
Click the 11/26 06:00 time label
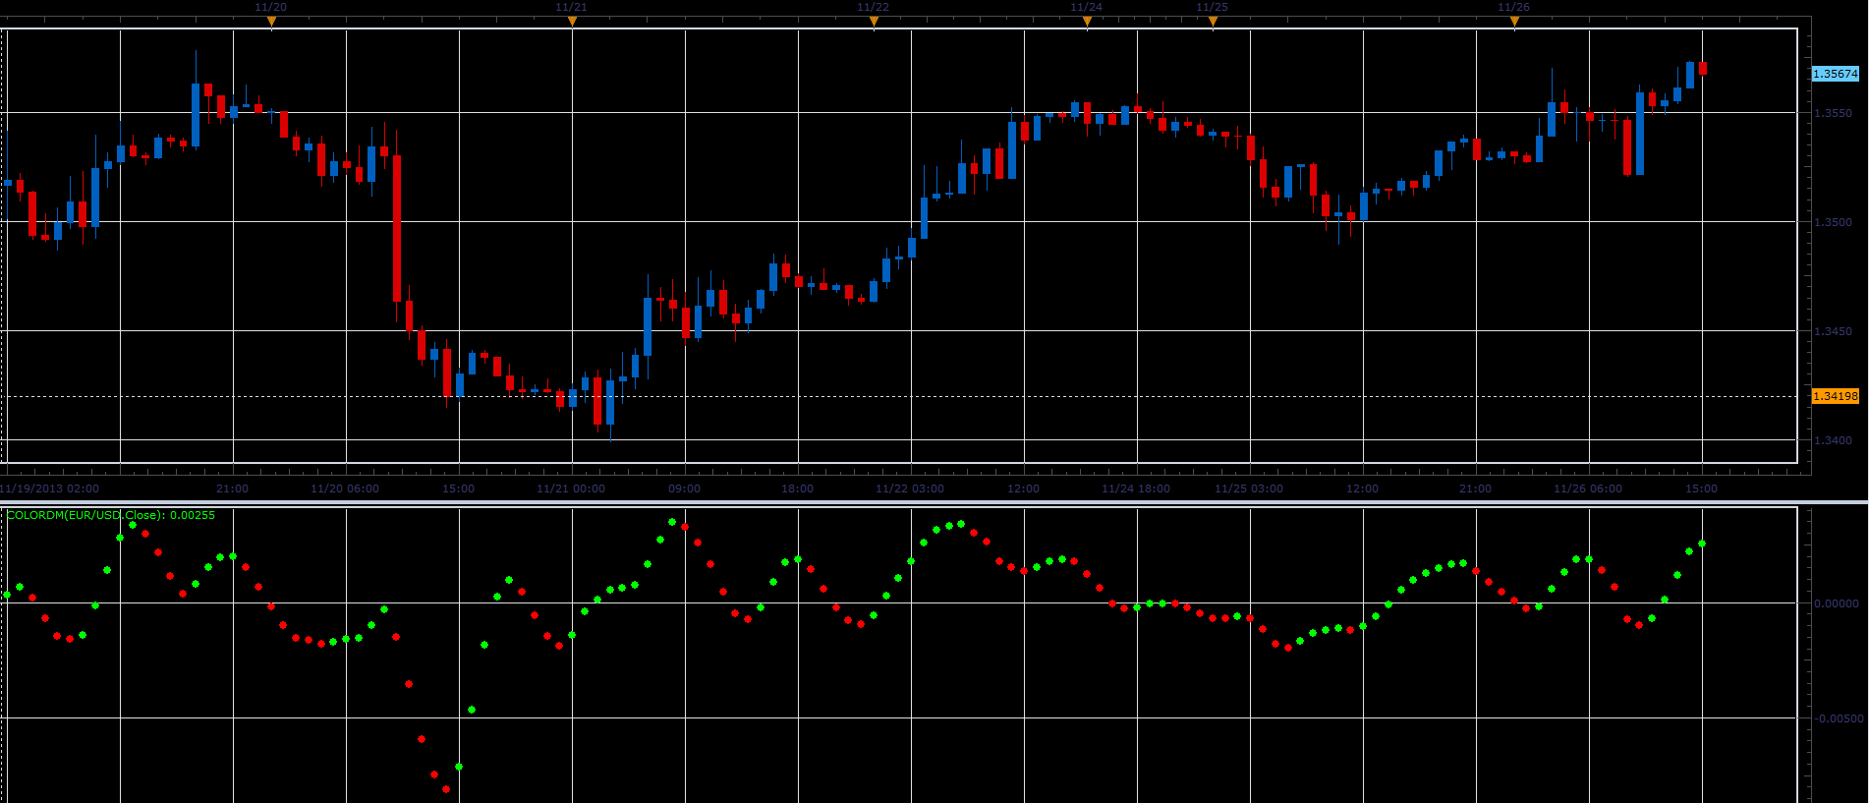coord(1588,488)
